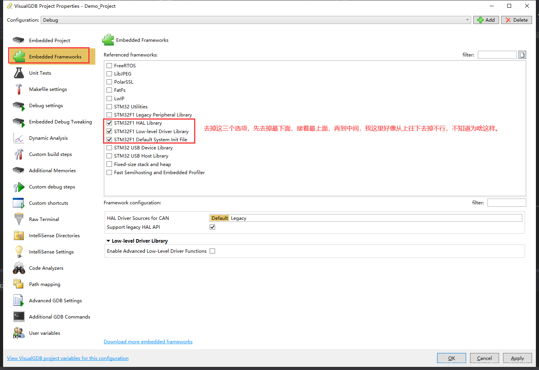This screenshot has width=539, height=370.
Task: Click the Advanced GDB Settings document icon
Action: [x=19, y=301]
